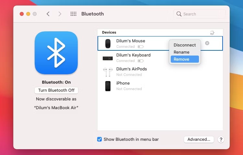Image resolution: width=243 pixels, height=155 pixels.
Task: Open the Show All preferences grid
Action: coord(74,14)
